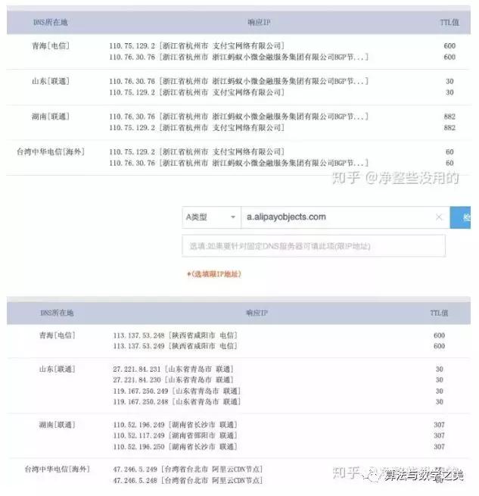Click the 47.246.5.248 台湾省台北市 entry
Image resolution: width=479 pixels, height=496 pixels.
[188, 481]
